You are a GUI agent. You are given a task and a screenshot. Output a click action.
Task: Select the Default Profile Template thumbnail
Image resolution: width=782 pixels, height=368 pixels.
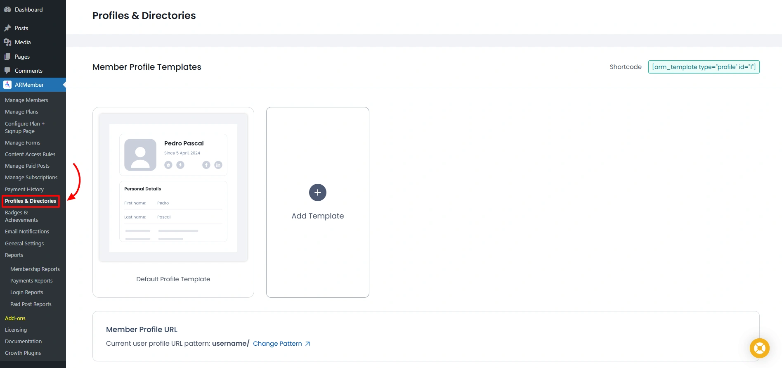(173, 188)
